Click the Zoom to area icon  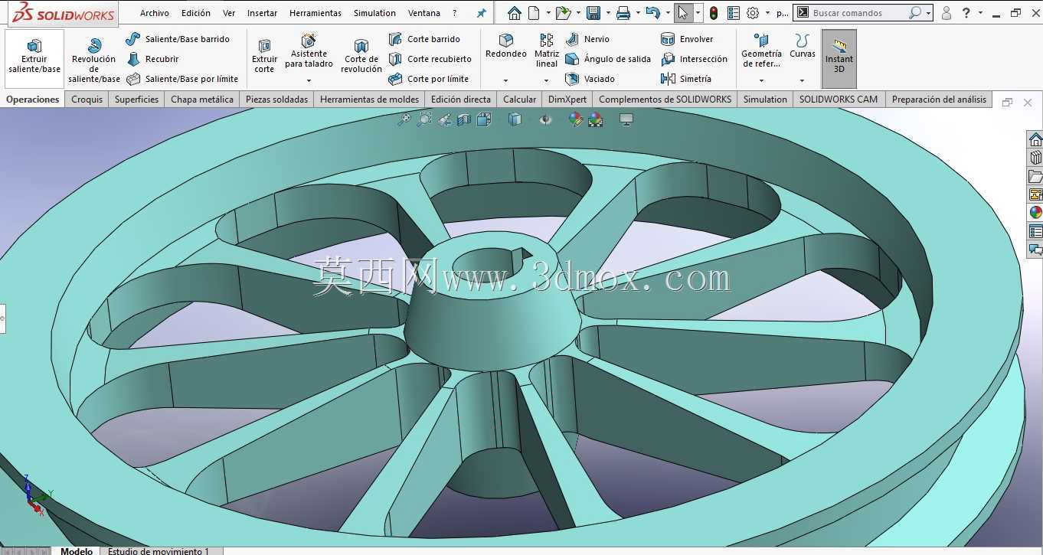click(x=424, y=119)
